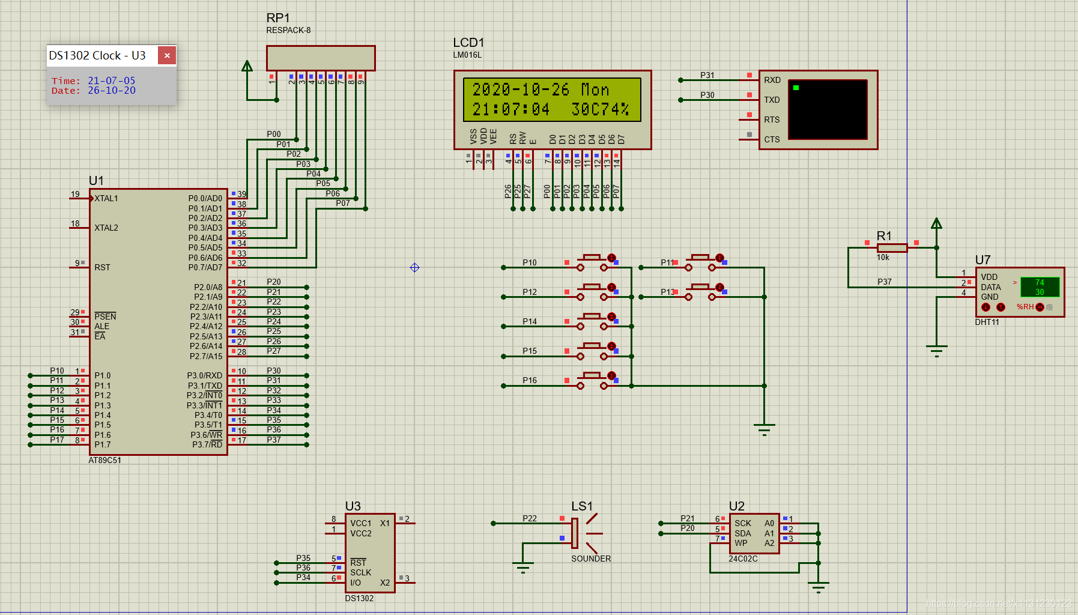Toggle the latch on push button P10

[611, 258]
